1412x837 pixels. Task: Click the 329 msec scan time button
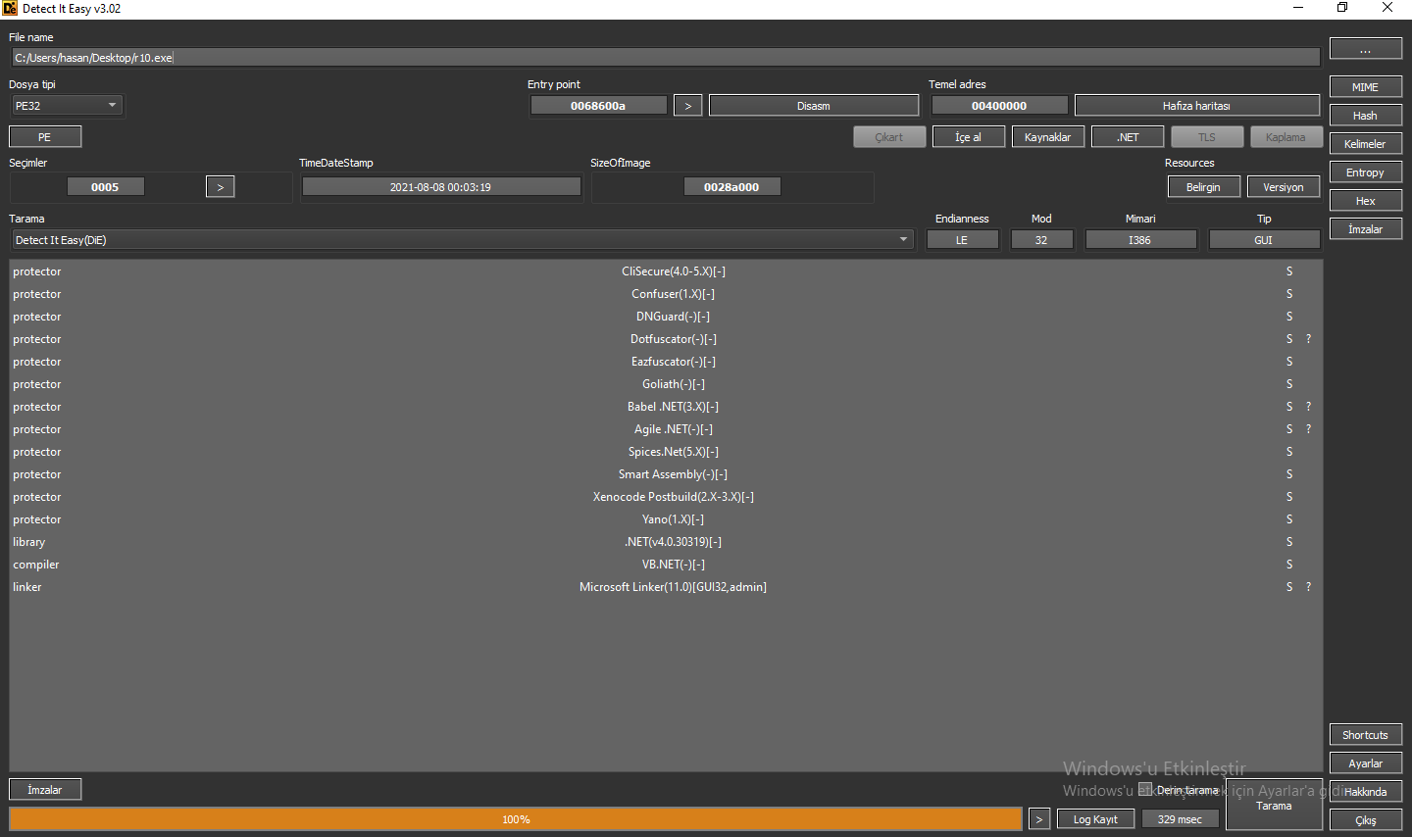[x=1181, y=819]
